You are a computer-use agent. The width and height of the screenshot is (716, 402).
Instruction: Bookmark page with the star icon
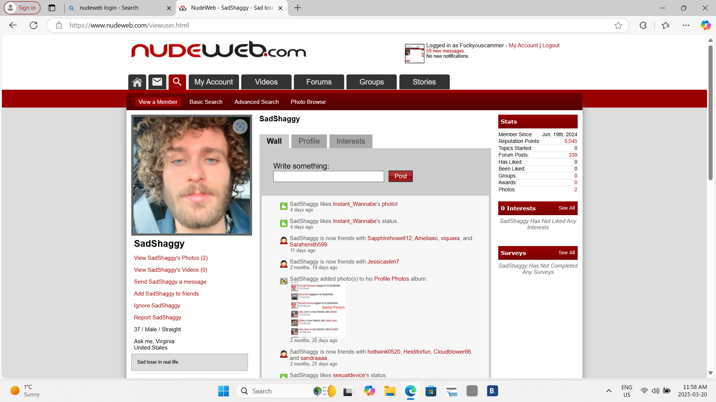pos(618,25)
